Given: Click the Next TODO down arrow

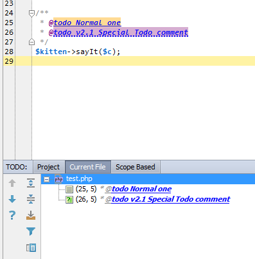Looking at the screenshot, I should click(12, 199).
